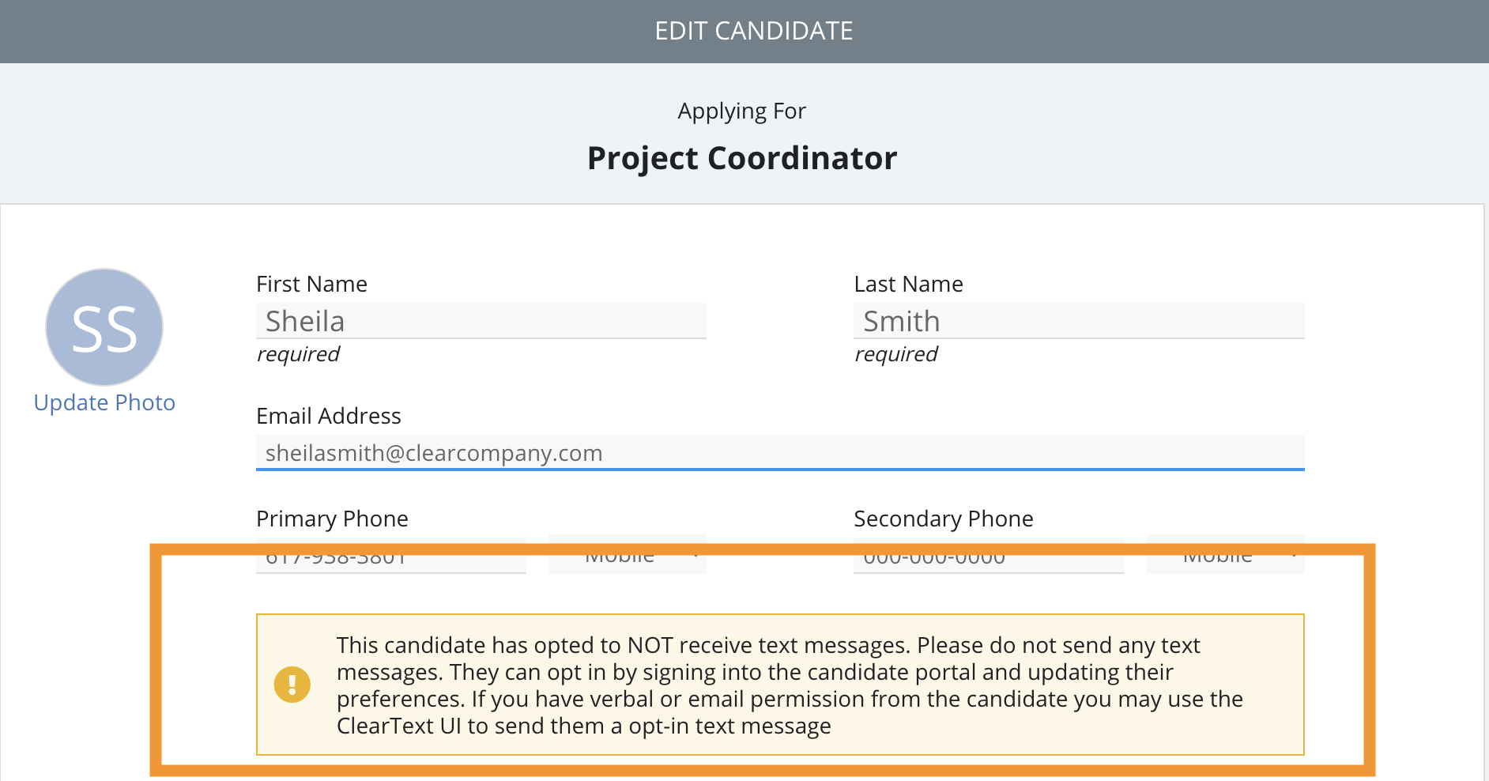1489x781 pixels.
Task: Open the Update Photo link
Action: click(x=104, y=402)
